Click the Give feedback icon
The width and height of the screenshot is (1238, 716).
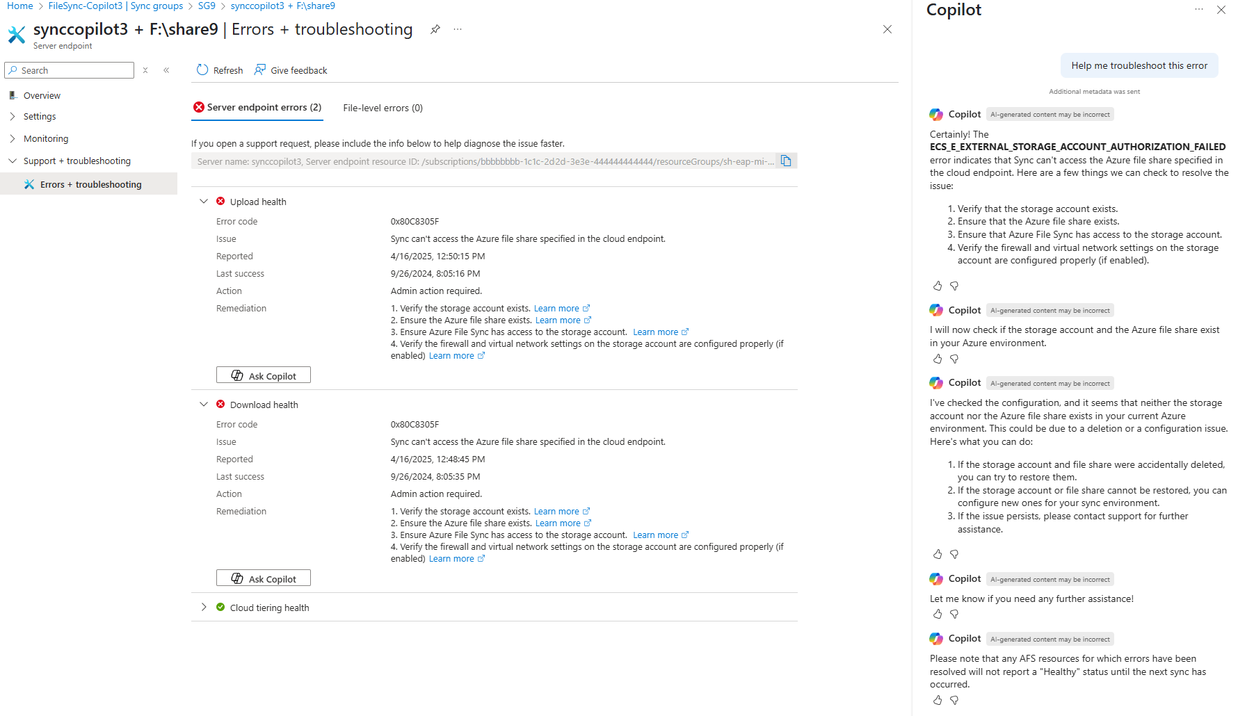pos(260,70)
